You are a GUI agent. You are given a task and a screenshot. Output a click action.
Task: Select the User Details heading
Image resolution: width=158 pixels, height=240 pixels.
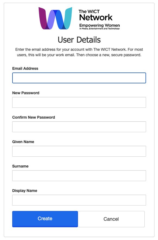[x=79, y=40]
